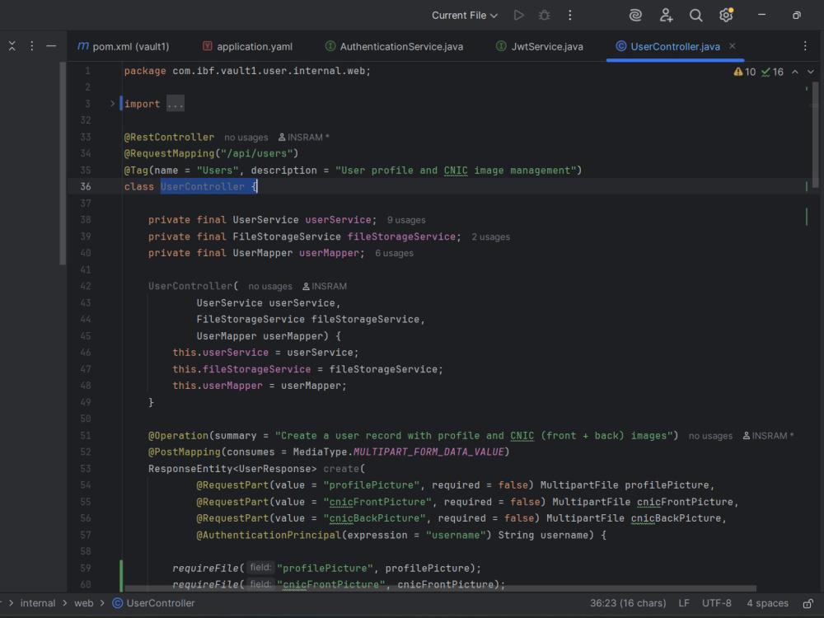Click 'web' in the breadcrumb bar
Image resolution: width=824 pixels, height=618 pixels.
click(x=83, y=603)
